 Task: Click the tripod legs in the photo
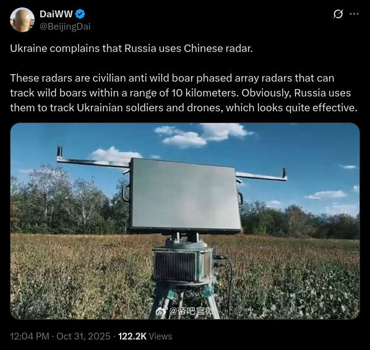(x=184, y=301)
